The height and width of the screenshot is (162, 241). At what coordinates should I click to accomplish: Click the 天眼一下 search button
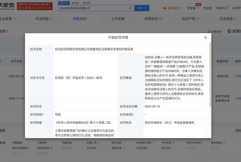pyautogui.click(x=142, y=8)
